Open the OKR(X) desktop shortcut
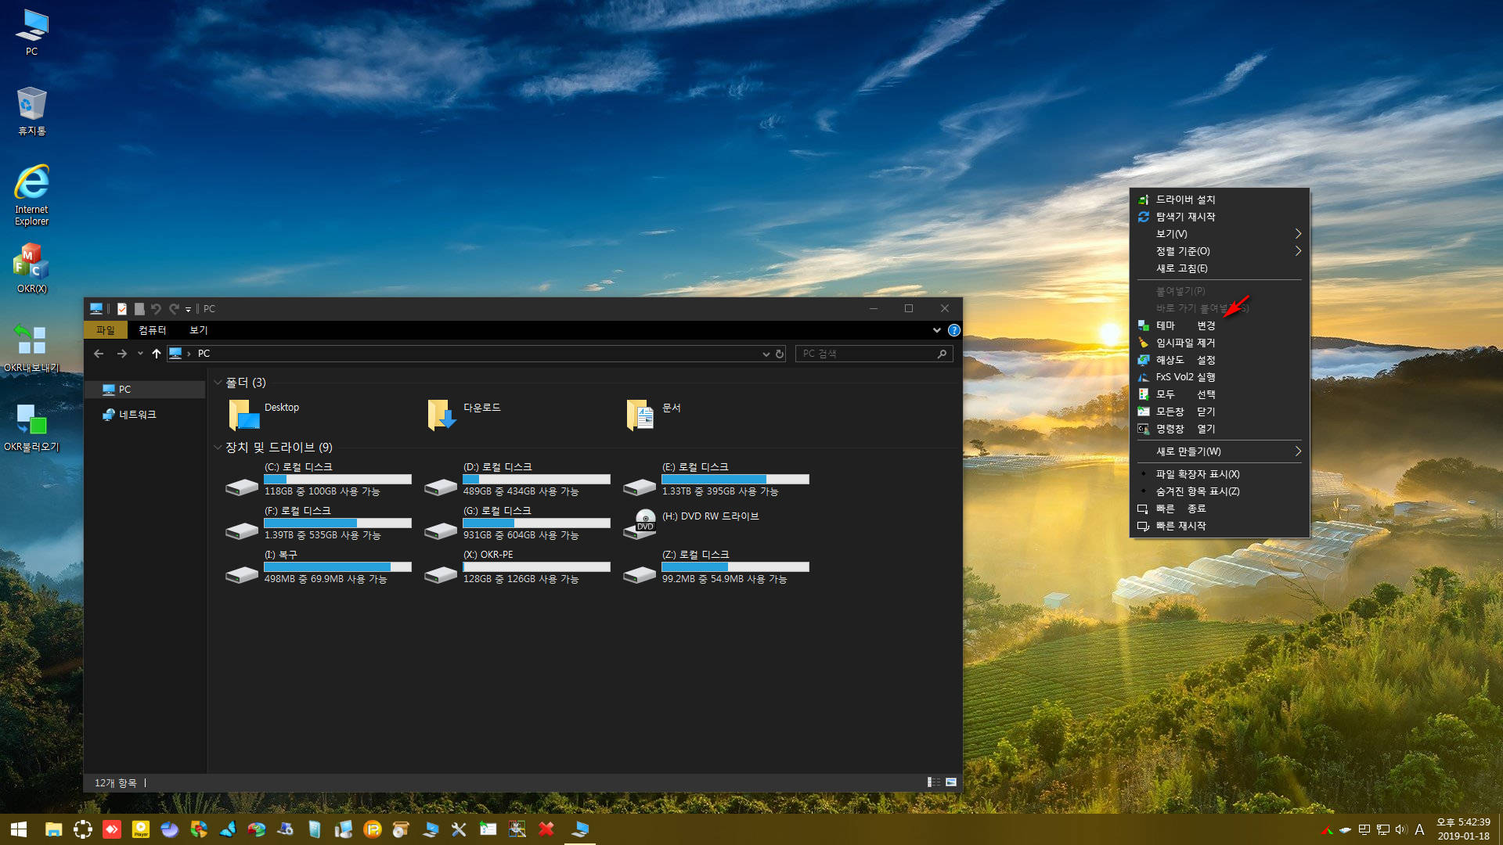This screenshot has width=1503, height=845. pos(31,268)
